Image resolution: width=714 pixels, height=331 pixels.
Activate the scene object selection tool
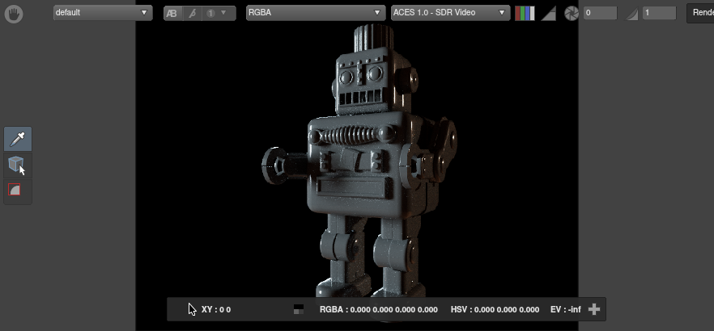[17, 165]
